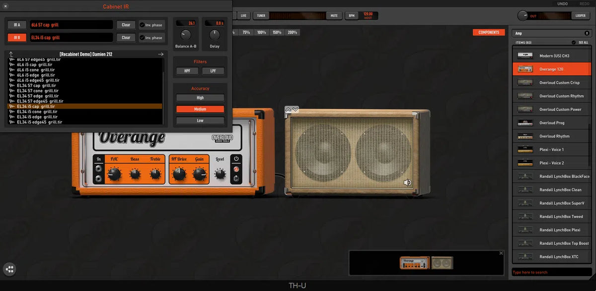
Task: Open the BPM panel
Action: pyautogui.click(x=351, y=15)
